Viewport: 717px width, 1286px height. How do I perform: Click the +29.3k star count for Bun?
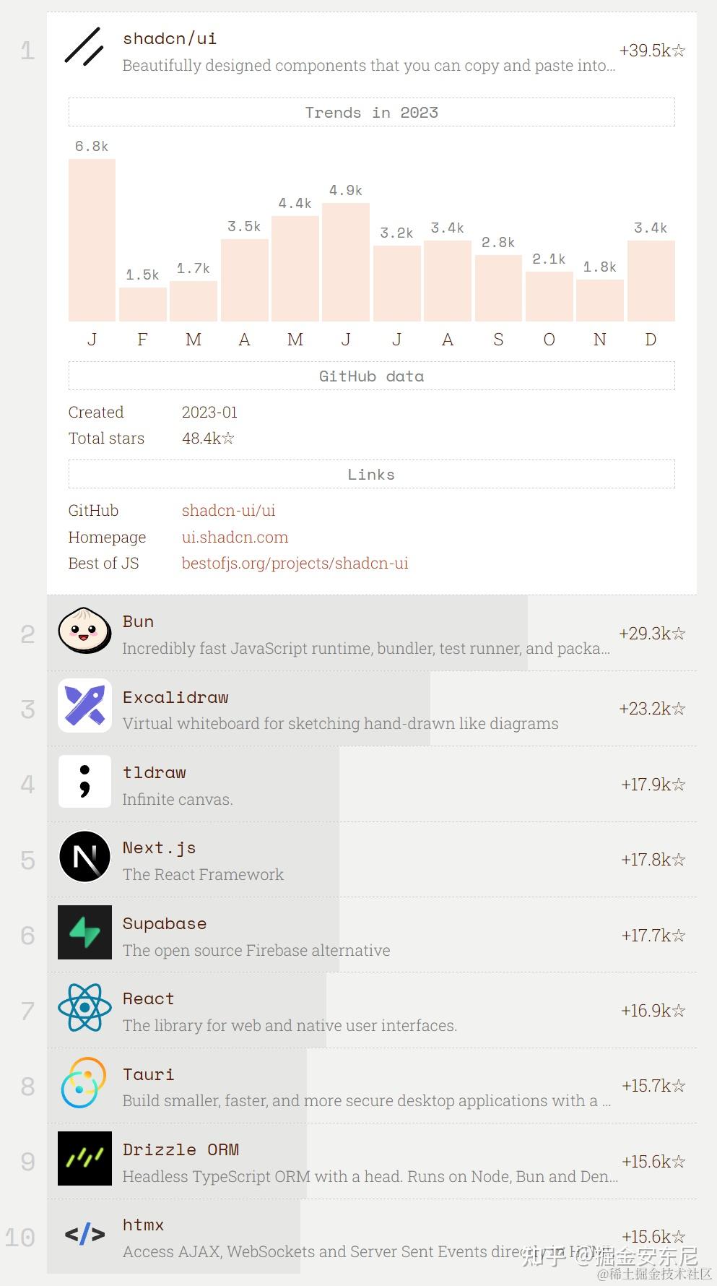pyautogui.click(x=651, y=634)
